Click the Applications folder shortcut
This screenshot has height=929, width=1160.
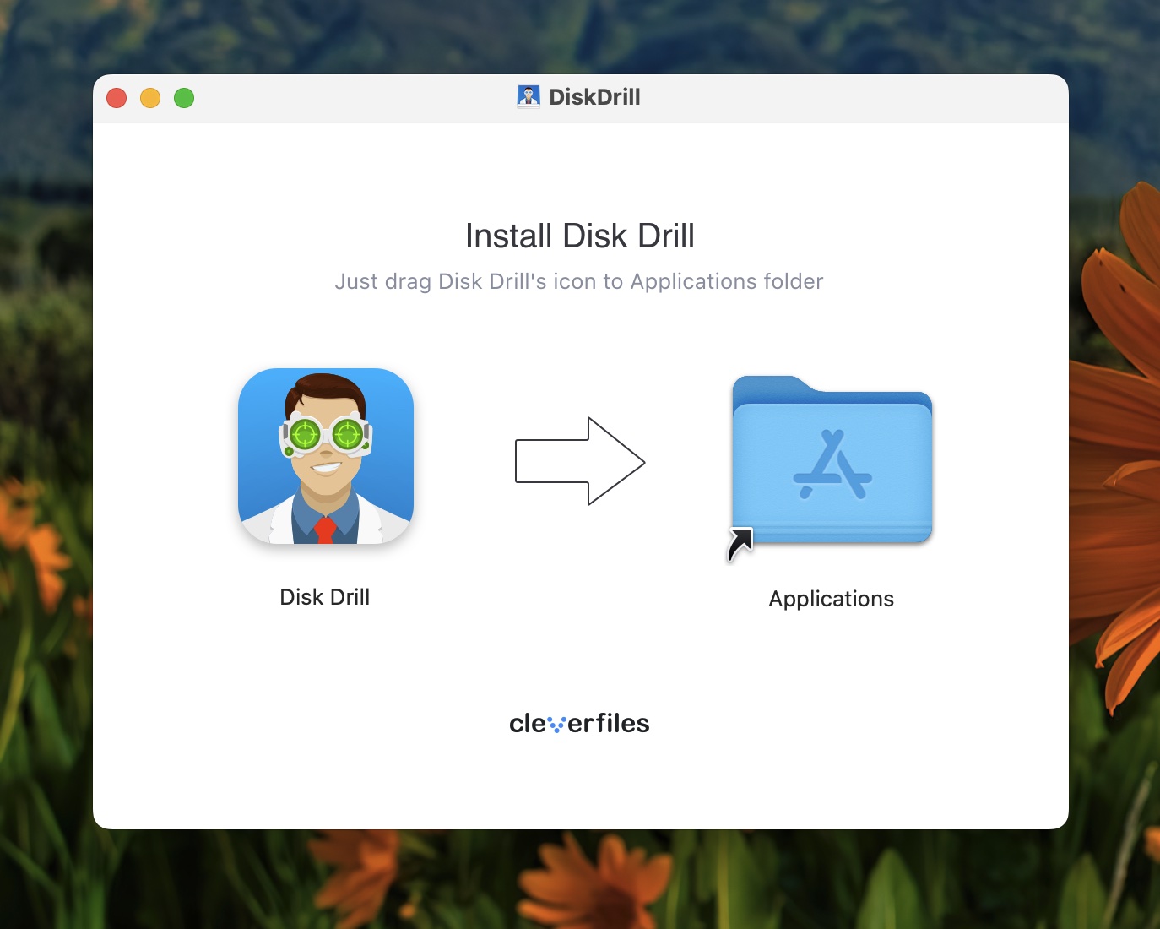(832, 467)
